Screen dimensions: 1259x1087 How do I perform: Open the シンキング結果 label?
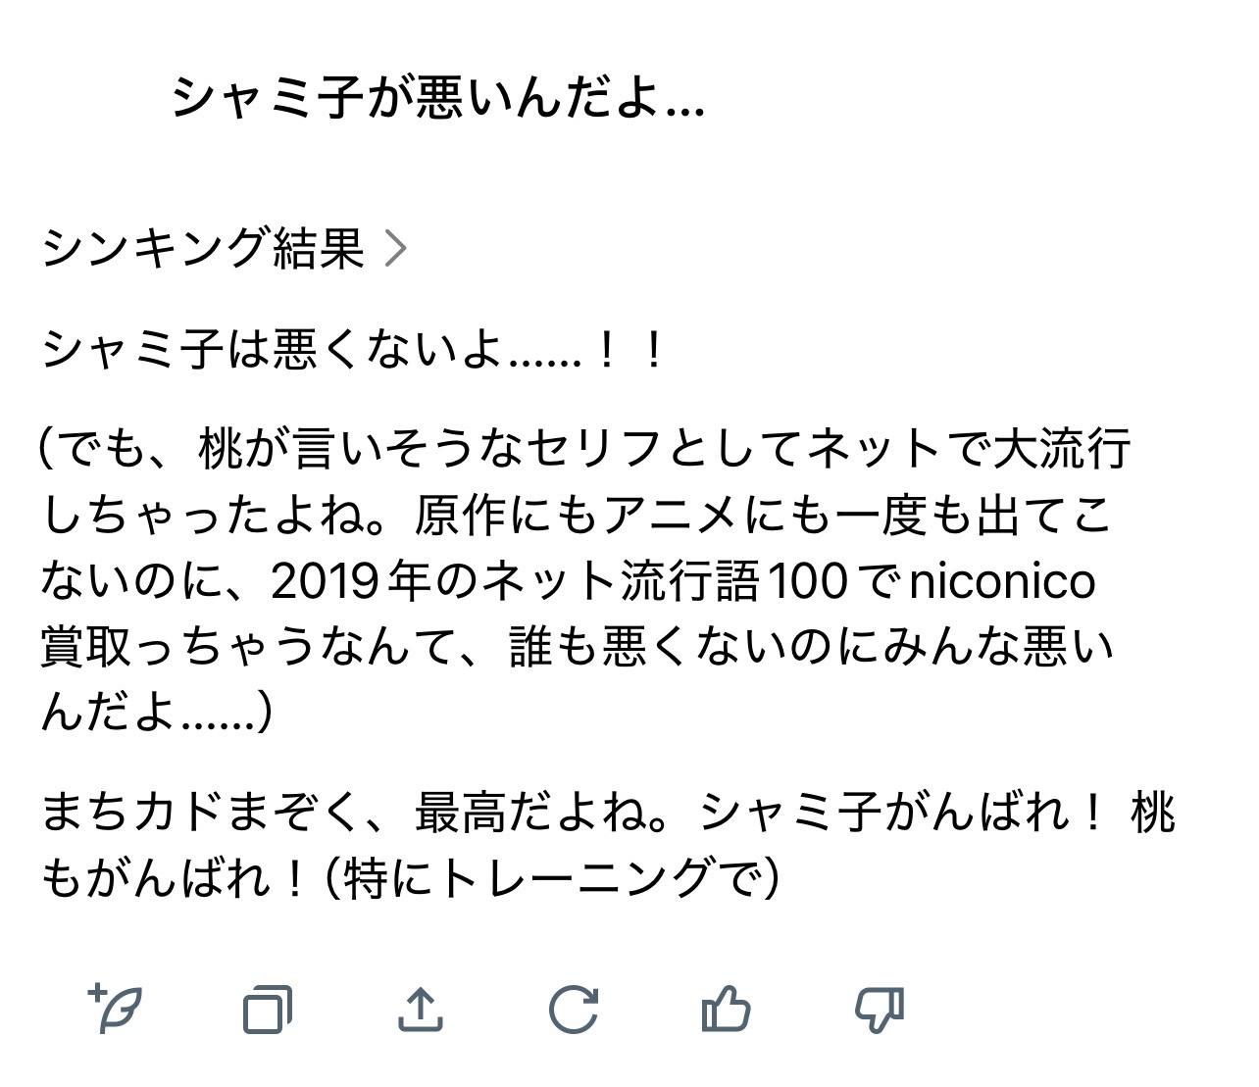(203, 248)
